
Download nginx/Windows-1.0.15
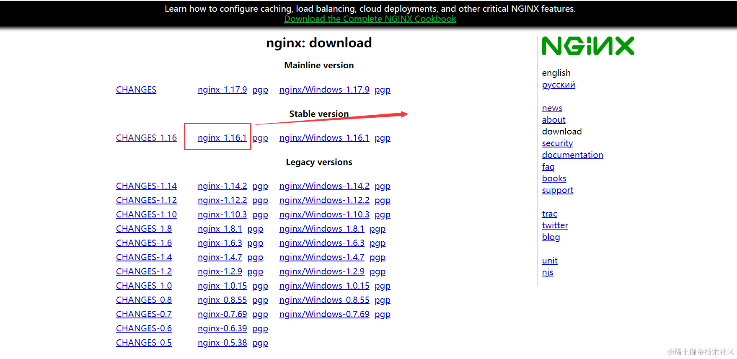[x=324, y=286]
